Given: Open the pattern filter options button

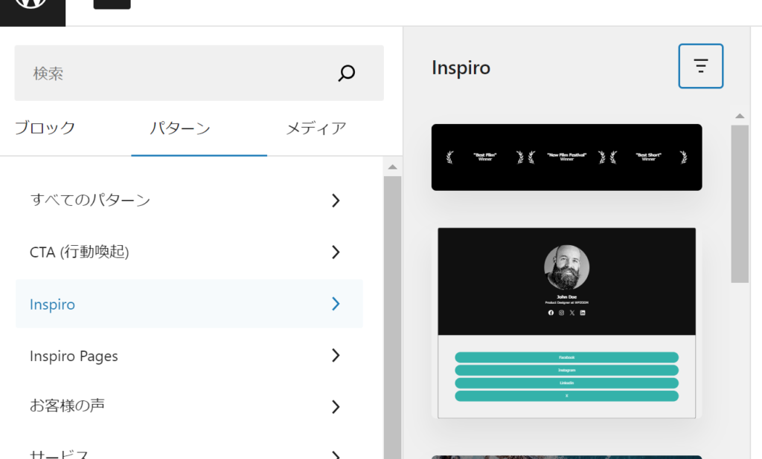Looking at the screenshot, I should point(700,66).
